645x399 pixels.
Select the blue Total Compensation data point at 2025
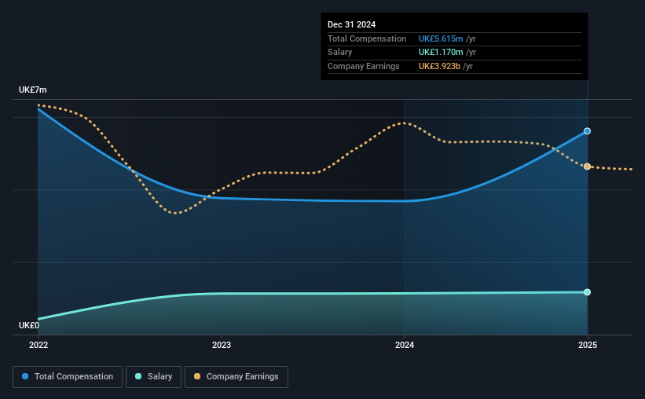(x=588, y=131)
